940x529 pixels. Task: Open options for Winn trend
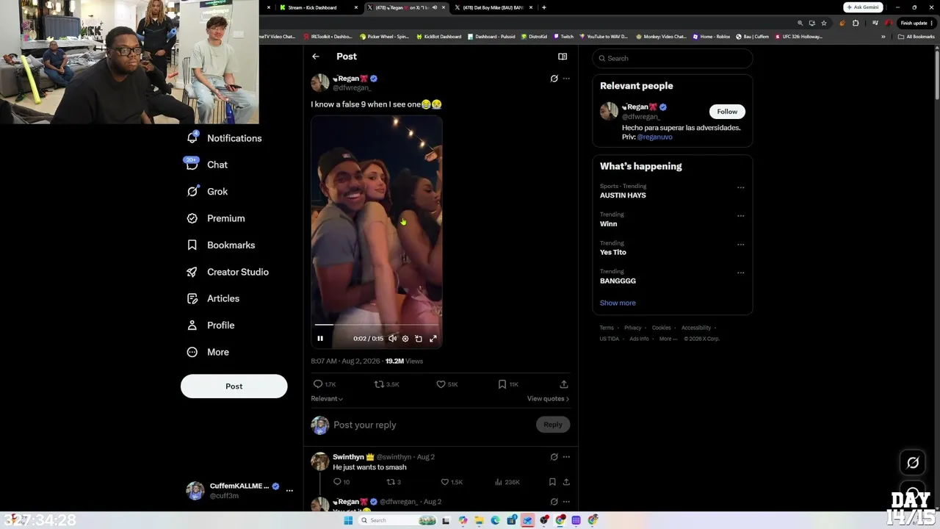tap(741, 216)
